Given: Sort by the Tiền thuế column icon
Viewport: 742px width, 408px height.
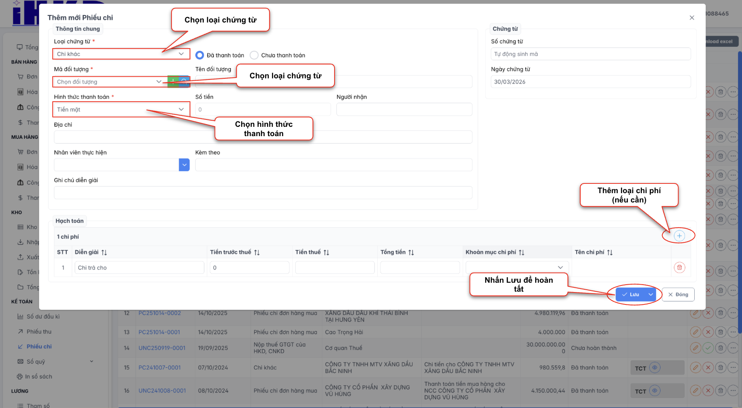Looking at the screenshot, I should tap(326, 252).
